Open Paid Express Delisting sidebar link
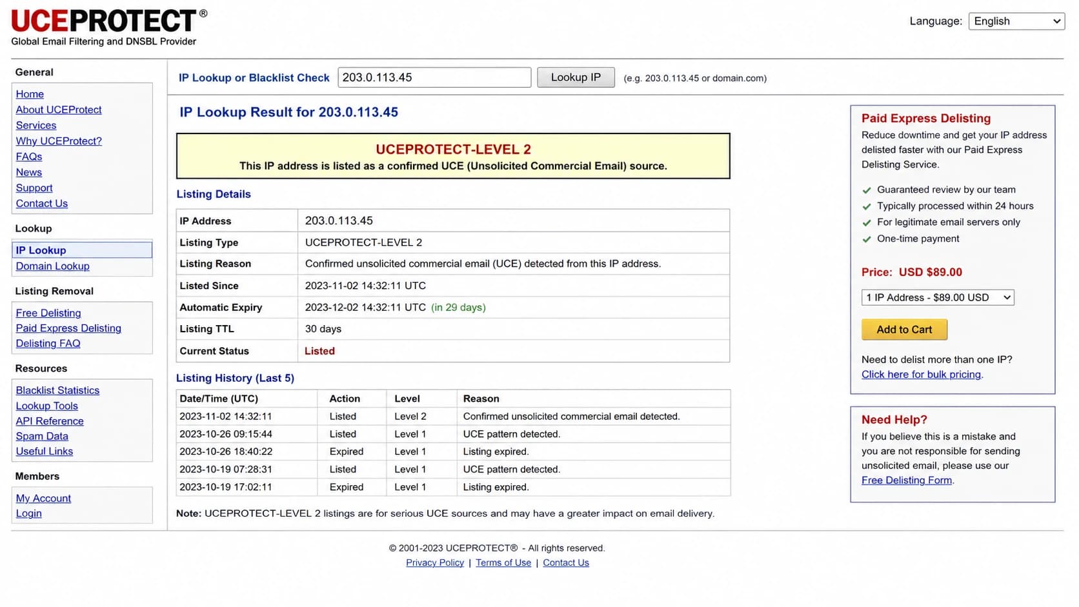Screen dimensions: 1079x607 68,328
